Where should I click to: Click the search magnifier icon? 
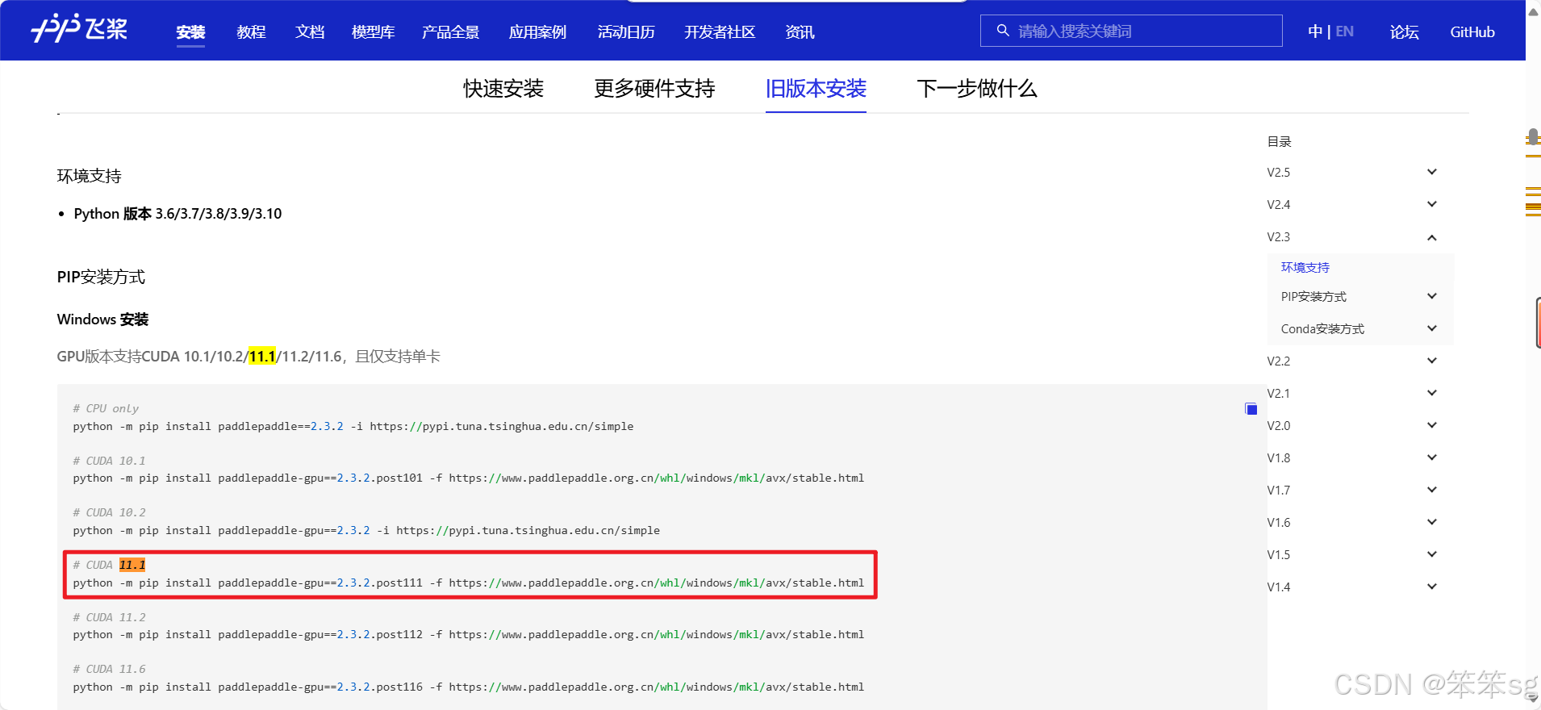[x=1003, y=31]
